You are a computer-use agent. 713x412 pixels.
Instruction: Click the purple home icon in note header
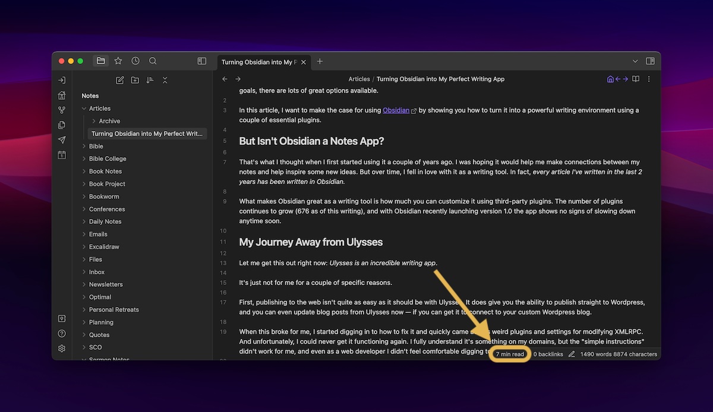pos(610,79)
